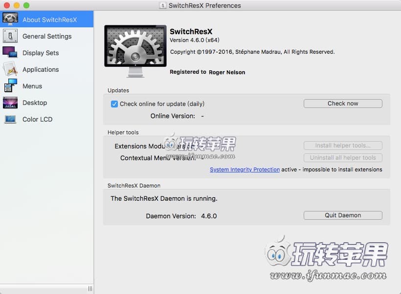Click the Updates section label

118,90
